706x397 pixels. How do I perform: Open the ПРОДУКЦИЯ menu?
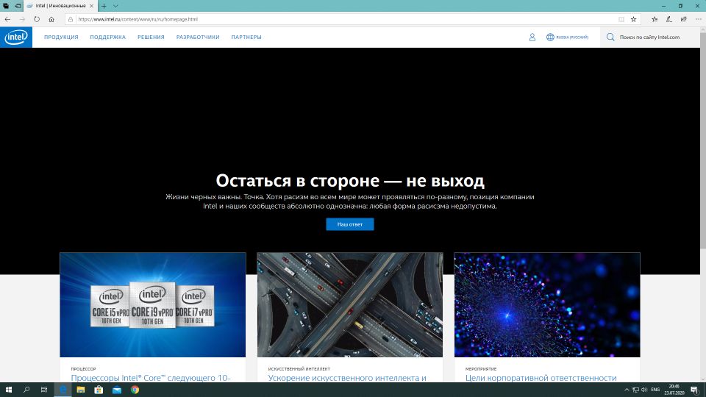61,37
